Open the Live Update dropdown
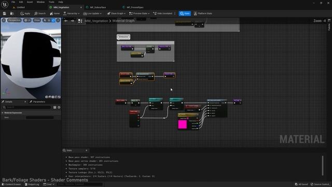The width and height of the screenshot is (332, 187). coord(92,14)
